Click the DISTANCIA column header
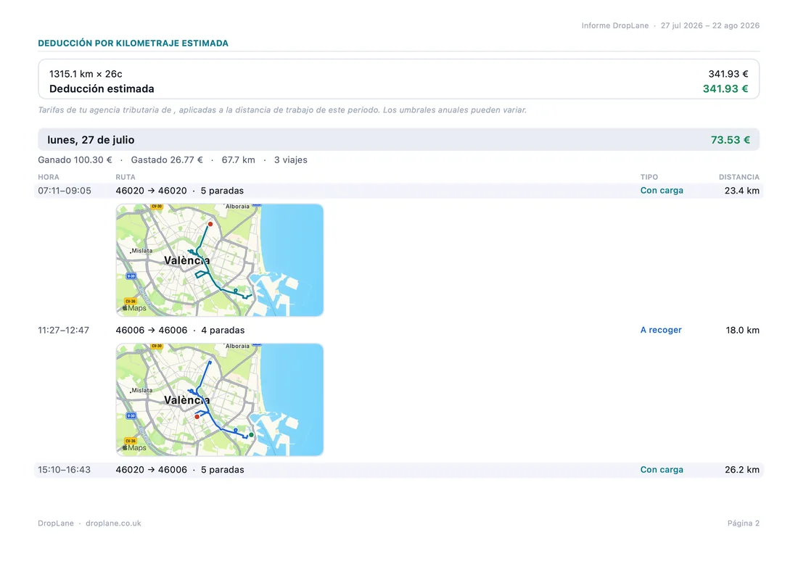 739,177
